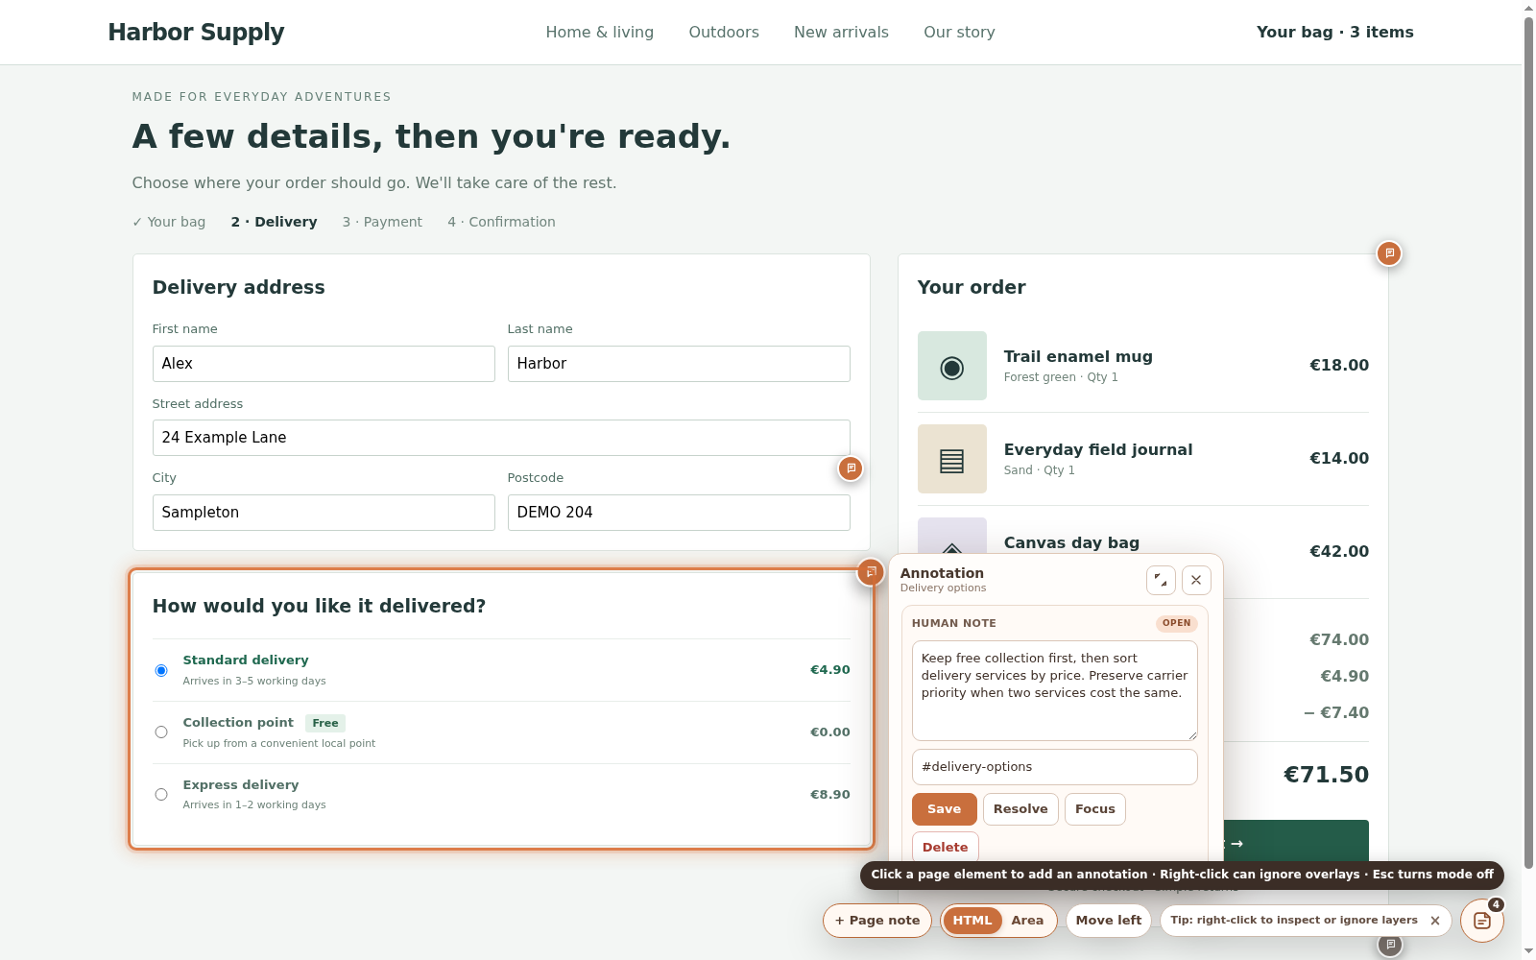
Task: Click the Free badge on Collection point
Action: [325, 724]
